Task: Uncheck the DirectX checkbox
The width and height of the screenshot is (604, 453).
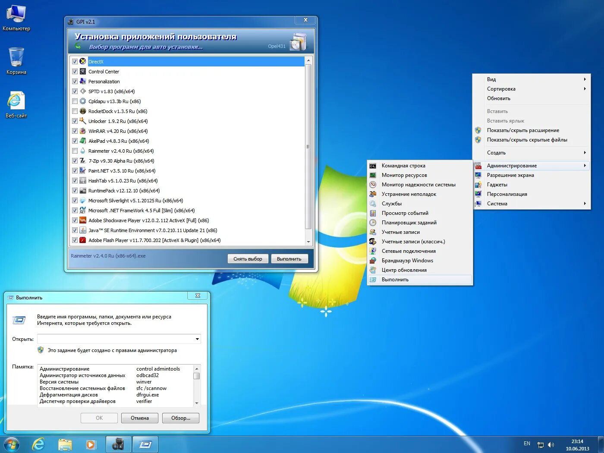Action: [x=75, y=62]
